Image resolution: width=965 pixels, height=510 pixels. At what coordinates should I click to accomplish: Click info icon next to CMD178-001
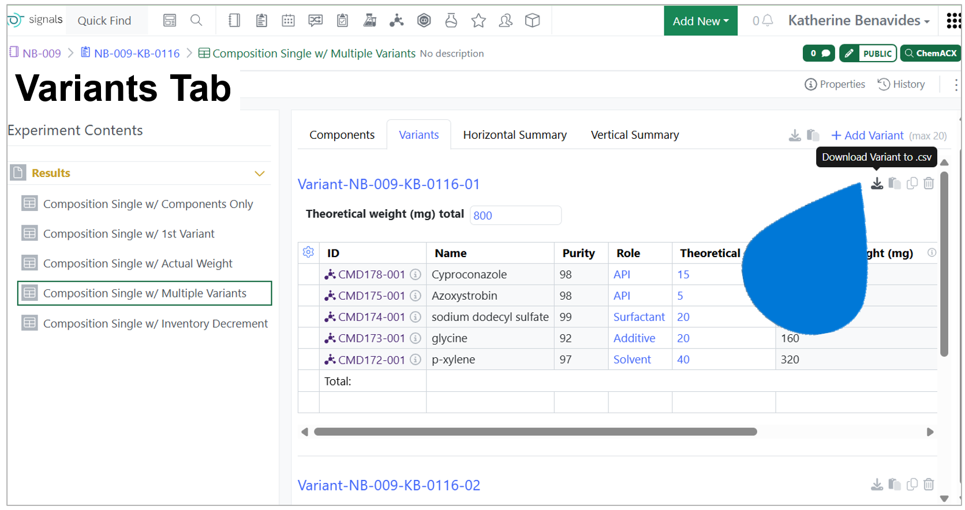click(415, 275)
